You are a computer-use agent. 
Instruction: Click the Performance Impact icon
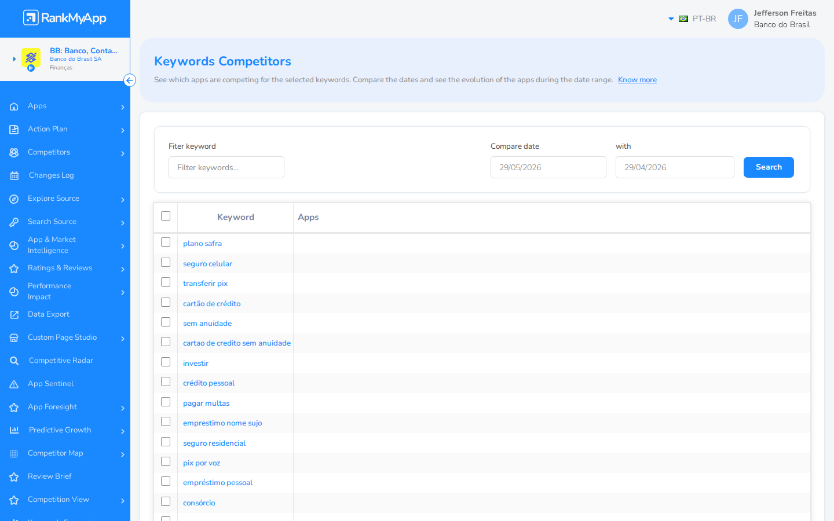pos(14,292)
